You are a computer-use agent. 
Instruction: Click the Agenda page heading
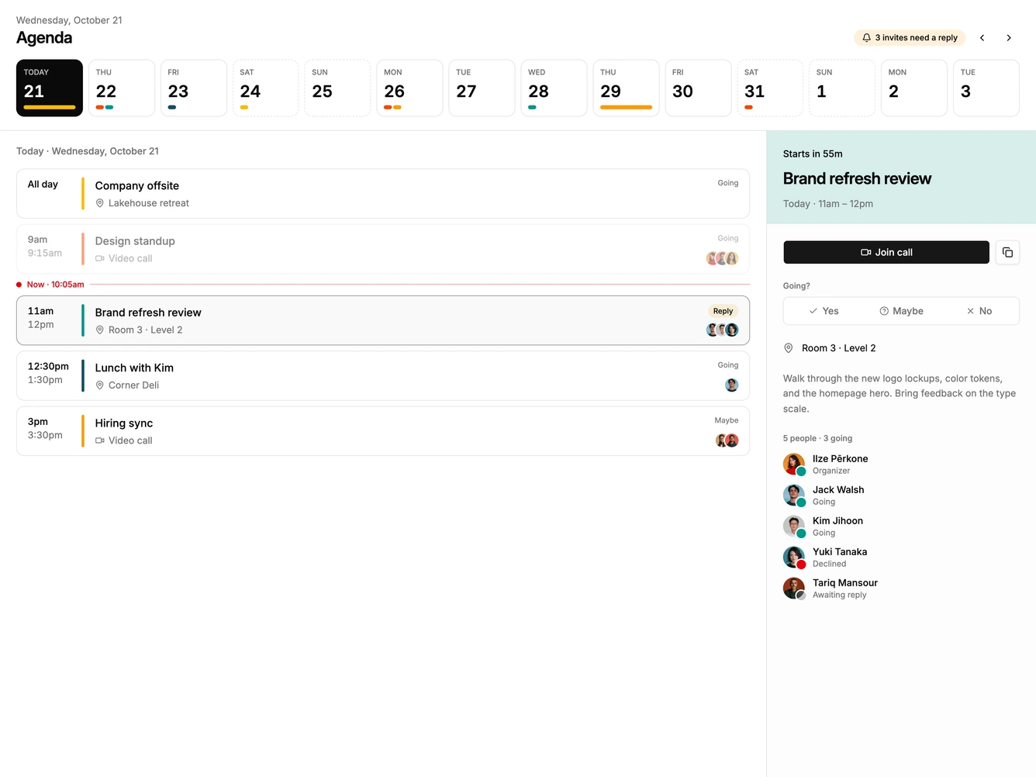point(44,38)
